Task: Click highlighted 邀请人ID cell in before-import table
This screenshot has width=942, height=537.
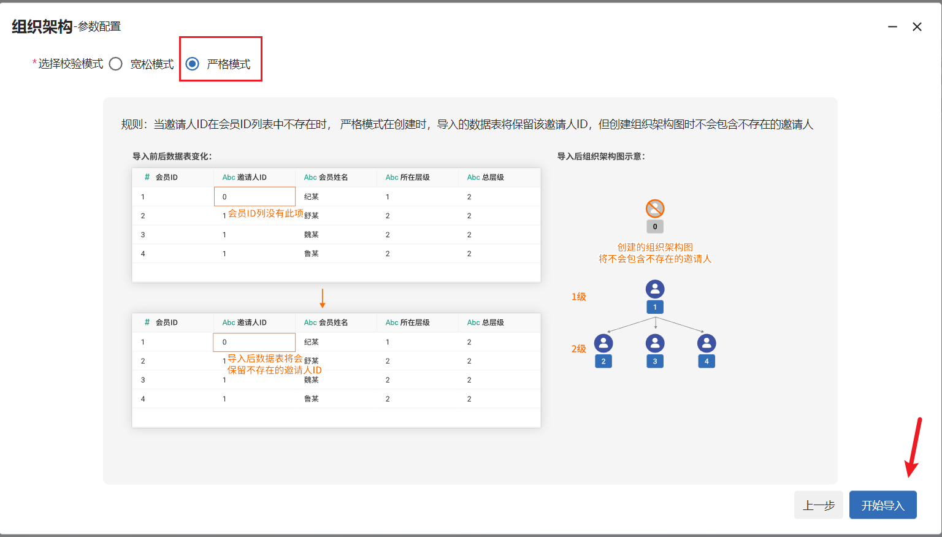Action: (255, 197)
